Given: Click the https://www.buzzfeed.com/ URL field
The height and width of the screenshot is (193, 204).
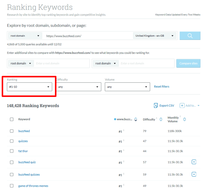Looking at the screenshot, I should coord(87,36).
